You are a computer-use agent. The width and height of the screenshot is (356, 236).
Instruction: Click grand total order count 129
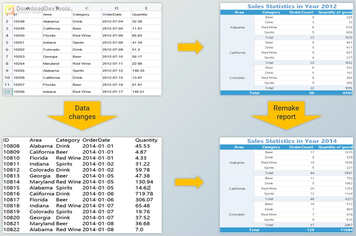click(311, 230)
